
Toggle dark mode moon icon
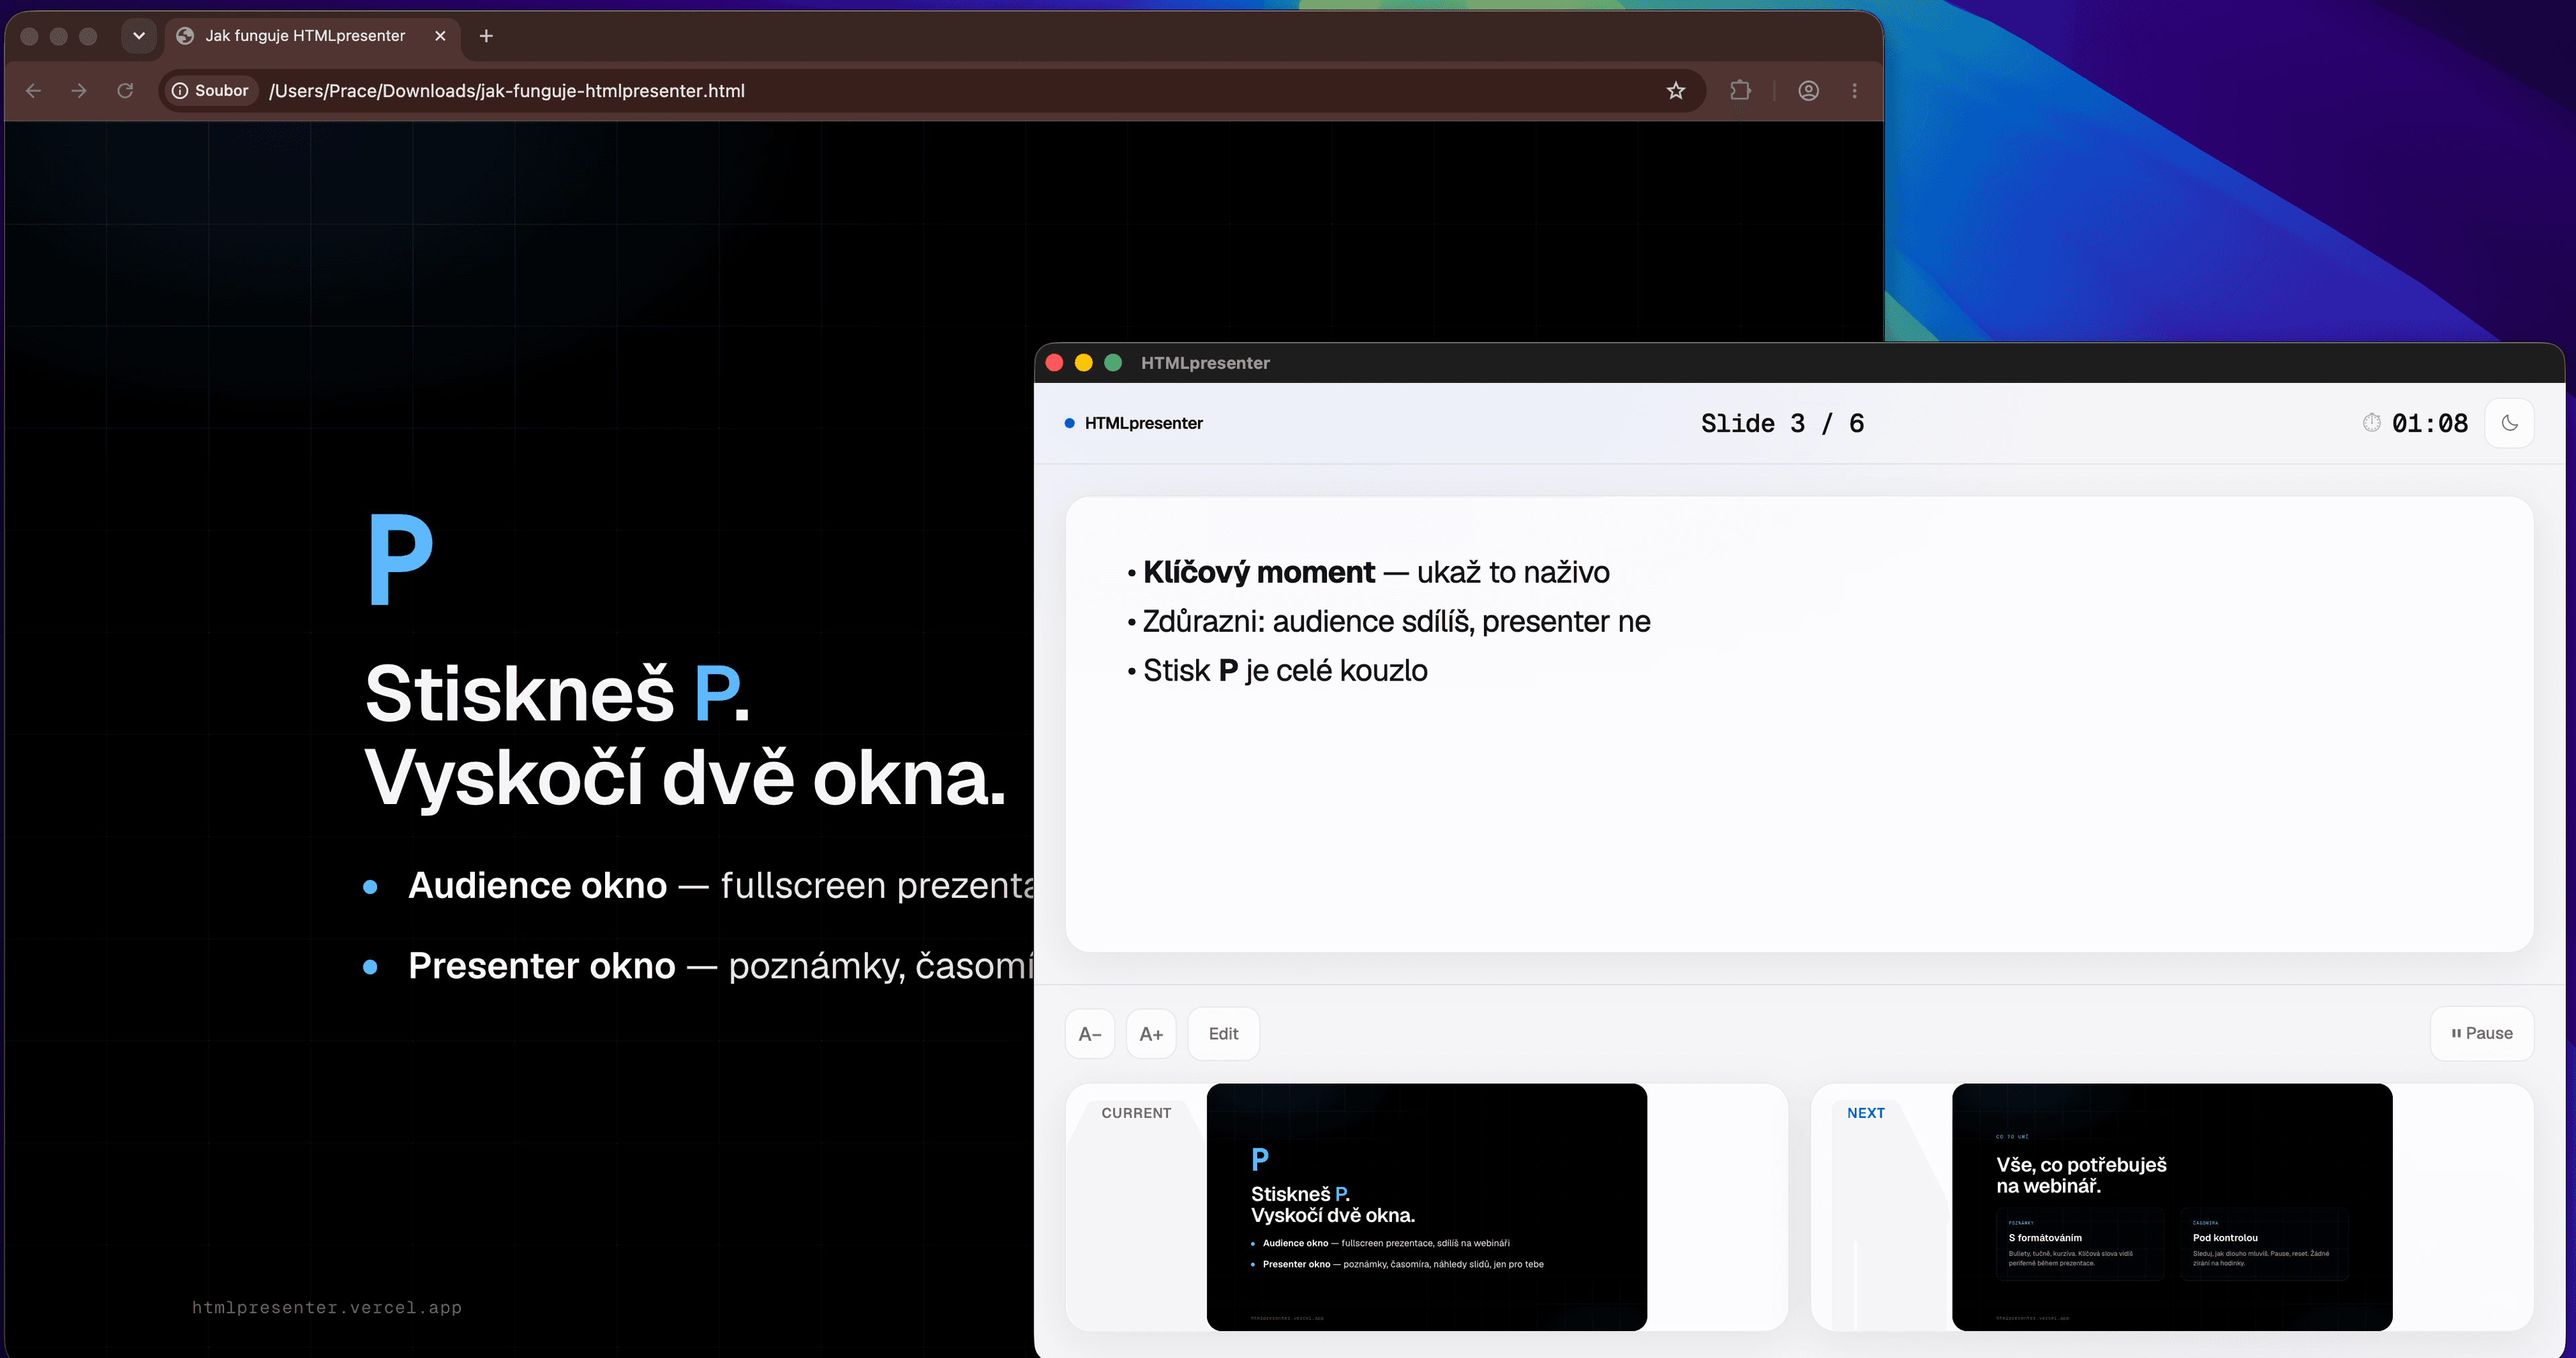[x=2509, y=423]
